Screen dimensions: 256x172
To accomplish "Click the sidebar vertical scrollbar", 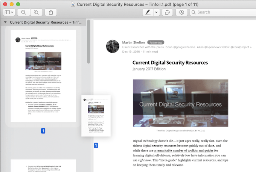I will [88, 42].
